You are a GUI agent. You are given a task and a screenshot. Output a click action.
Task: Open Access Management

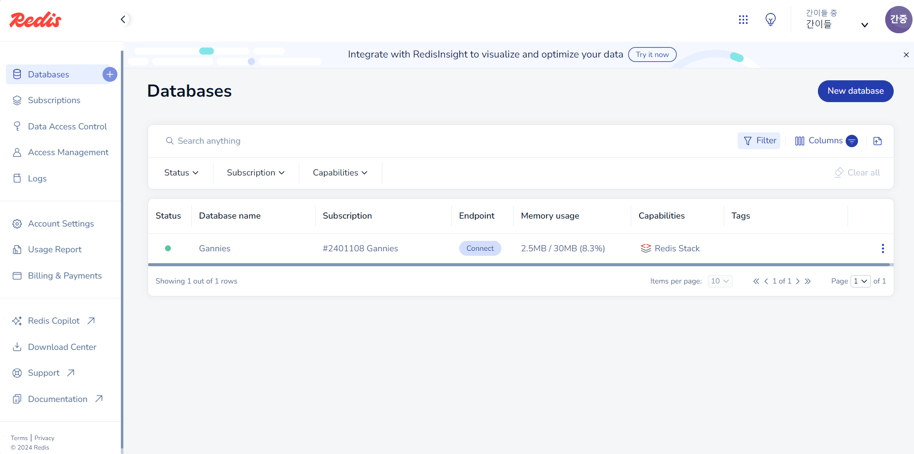point(68,152)
